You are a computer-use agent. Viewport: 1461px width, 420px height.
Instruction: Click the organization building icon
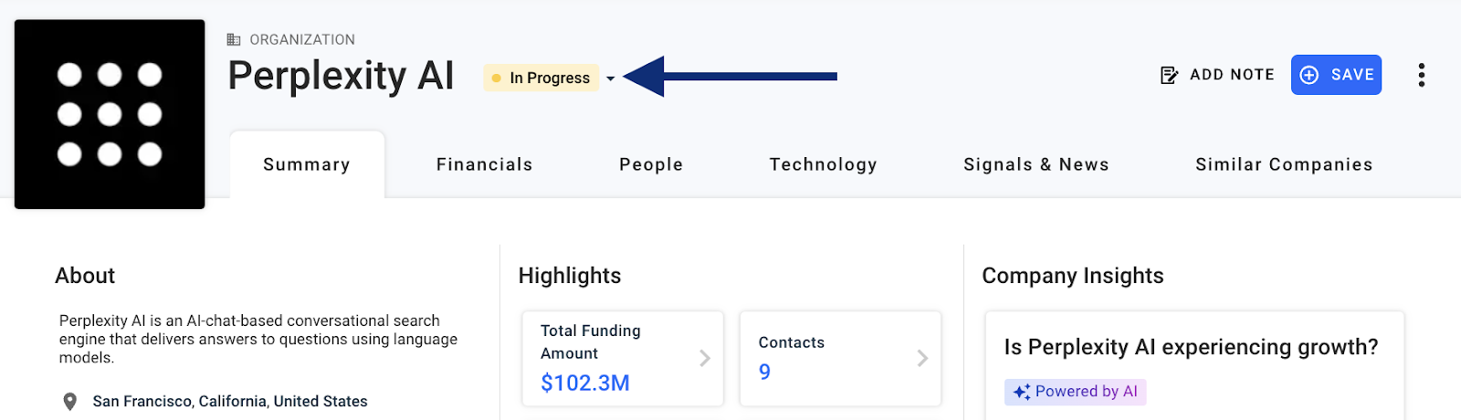[x=234, y=39]
